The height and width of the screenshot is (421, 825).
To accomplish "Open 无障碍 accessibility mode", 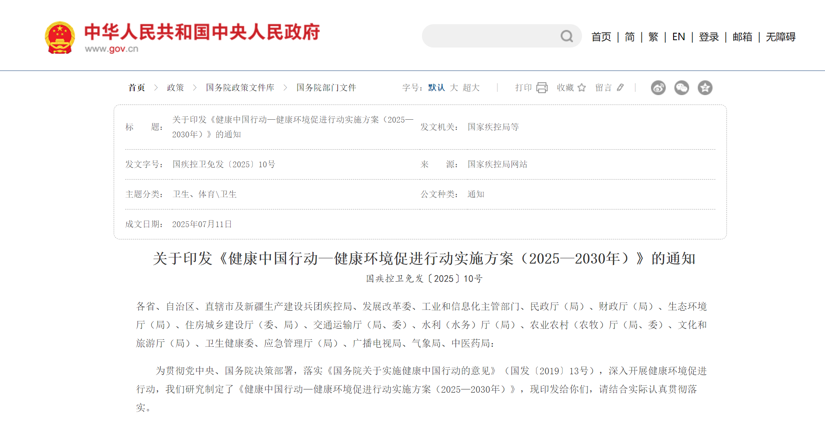I will [781, 37].
